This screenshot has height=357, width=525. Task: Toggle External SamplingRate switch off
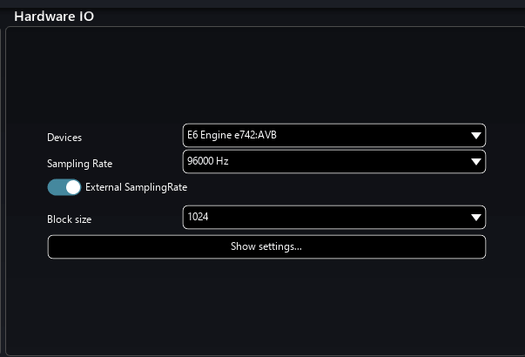coord(64,187)
